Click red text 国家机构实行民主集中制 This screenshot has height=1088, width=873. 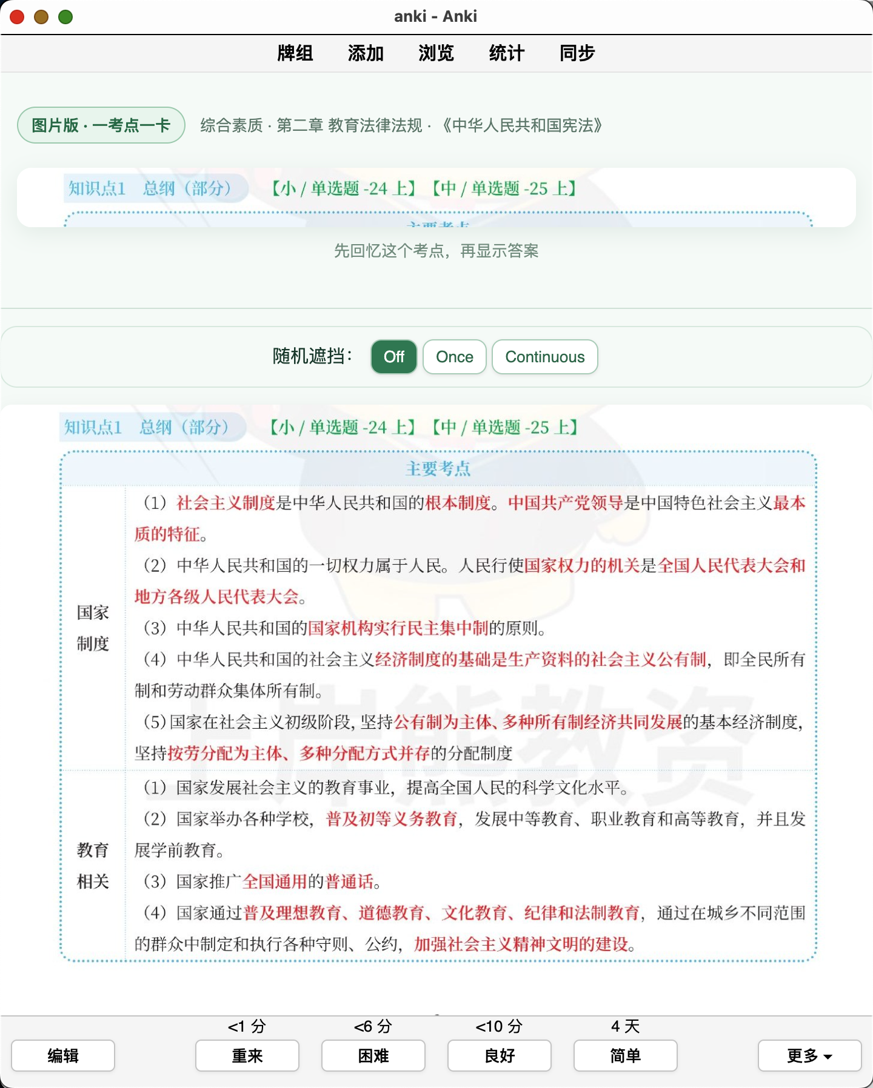tap(398, 628)
